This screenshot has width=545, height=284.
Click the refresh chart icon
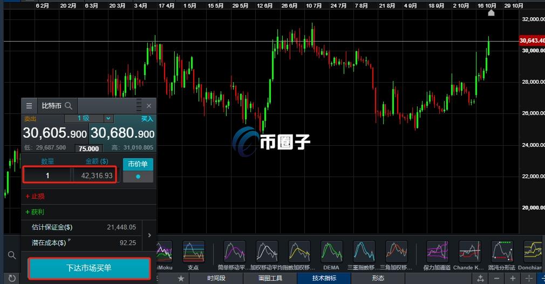pos(12,278)
